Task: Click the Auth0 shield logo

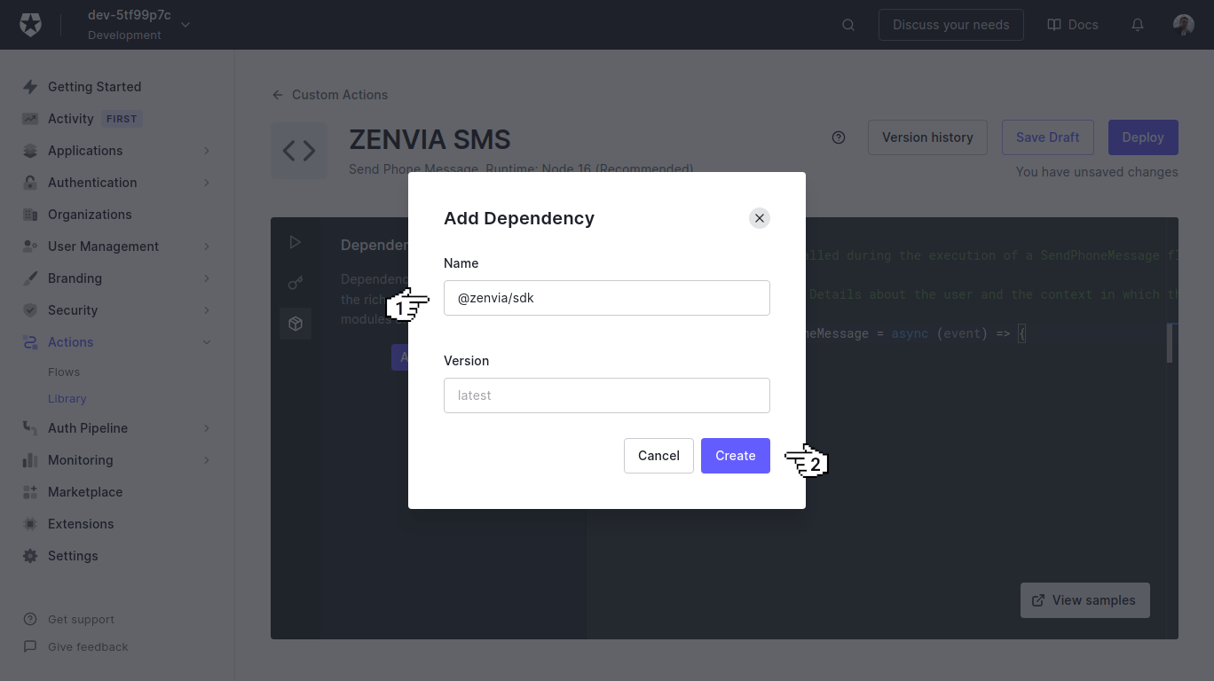Action: (x=30, y=24)
